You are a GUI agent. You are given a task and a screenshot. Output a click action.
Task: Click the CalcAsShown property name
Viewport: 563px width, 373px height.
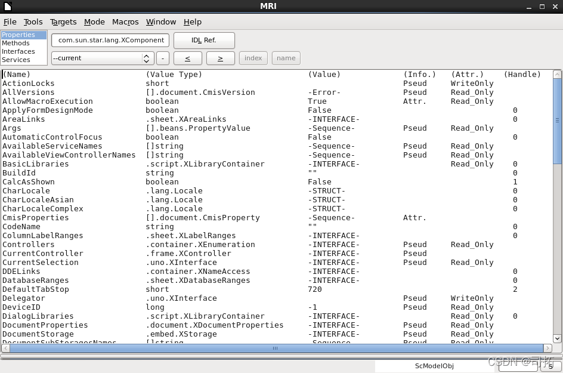pos(29,182)
